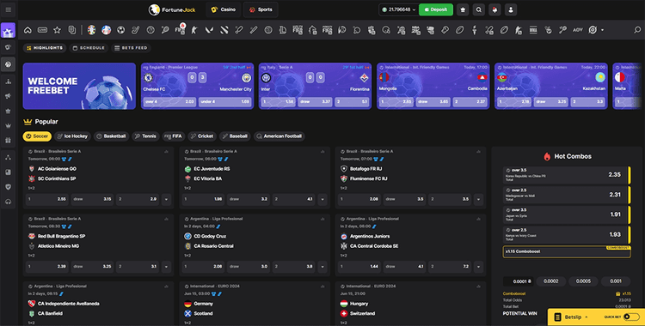Select the rugby ball sport icon
Image resolution: width=645 pixels, height=326 pixels.
click(459, 30)
